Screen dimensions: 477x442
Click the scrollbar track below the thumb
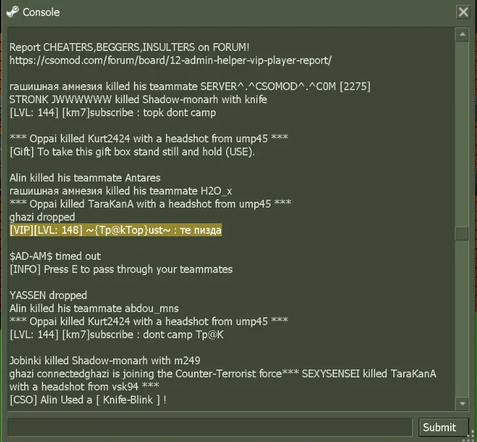pyautogui.click(x=462, y=319)
